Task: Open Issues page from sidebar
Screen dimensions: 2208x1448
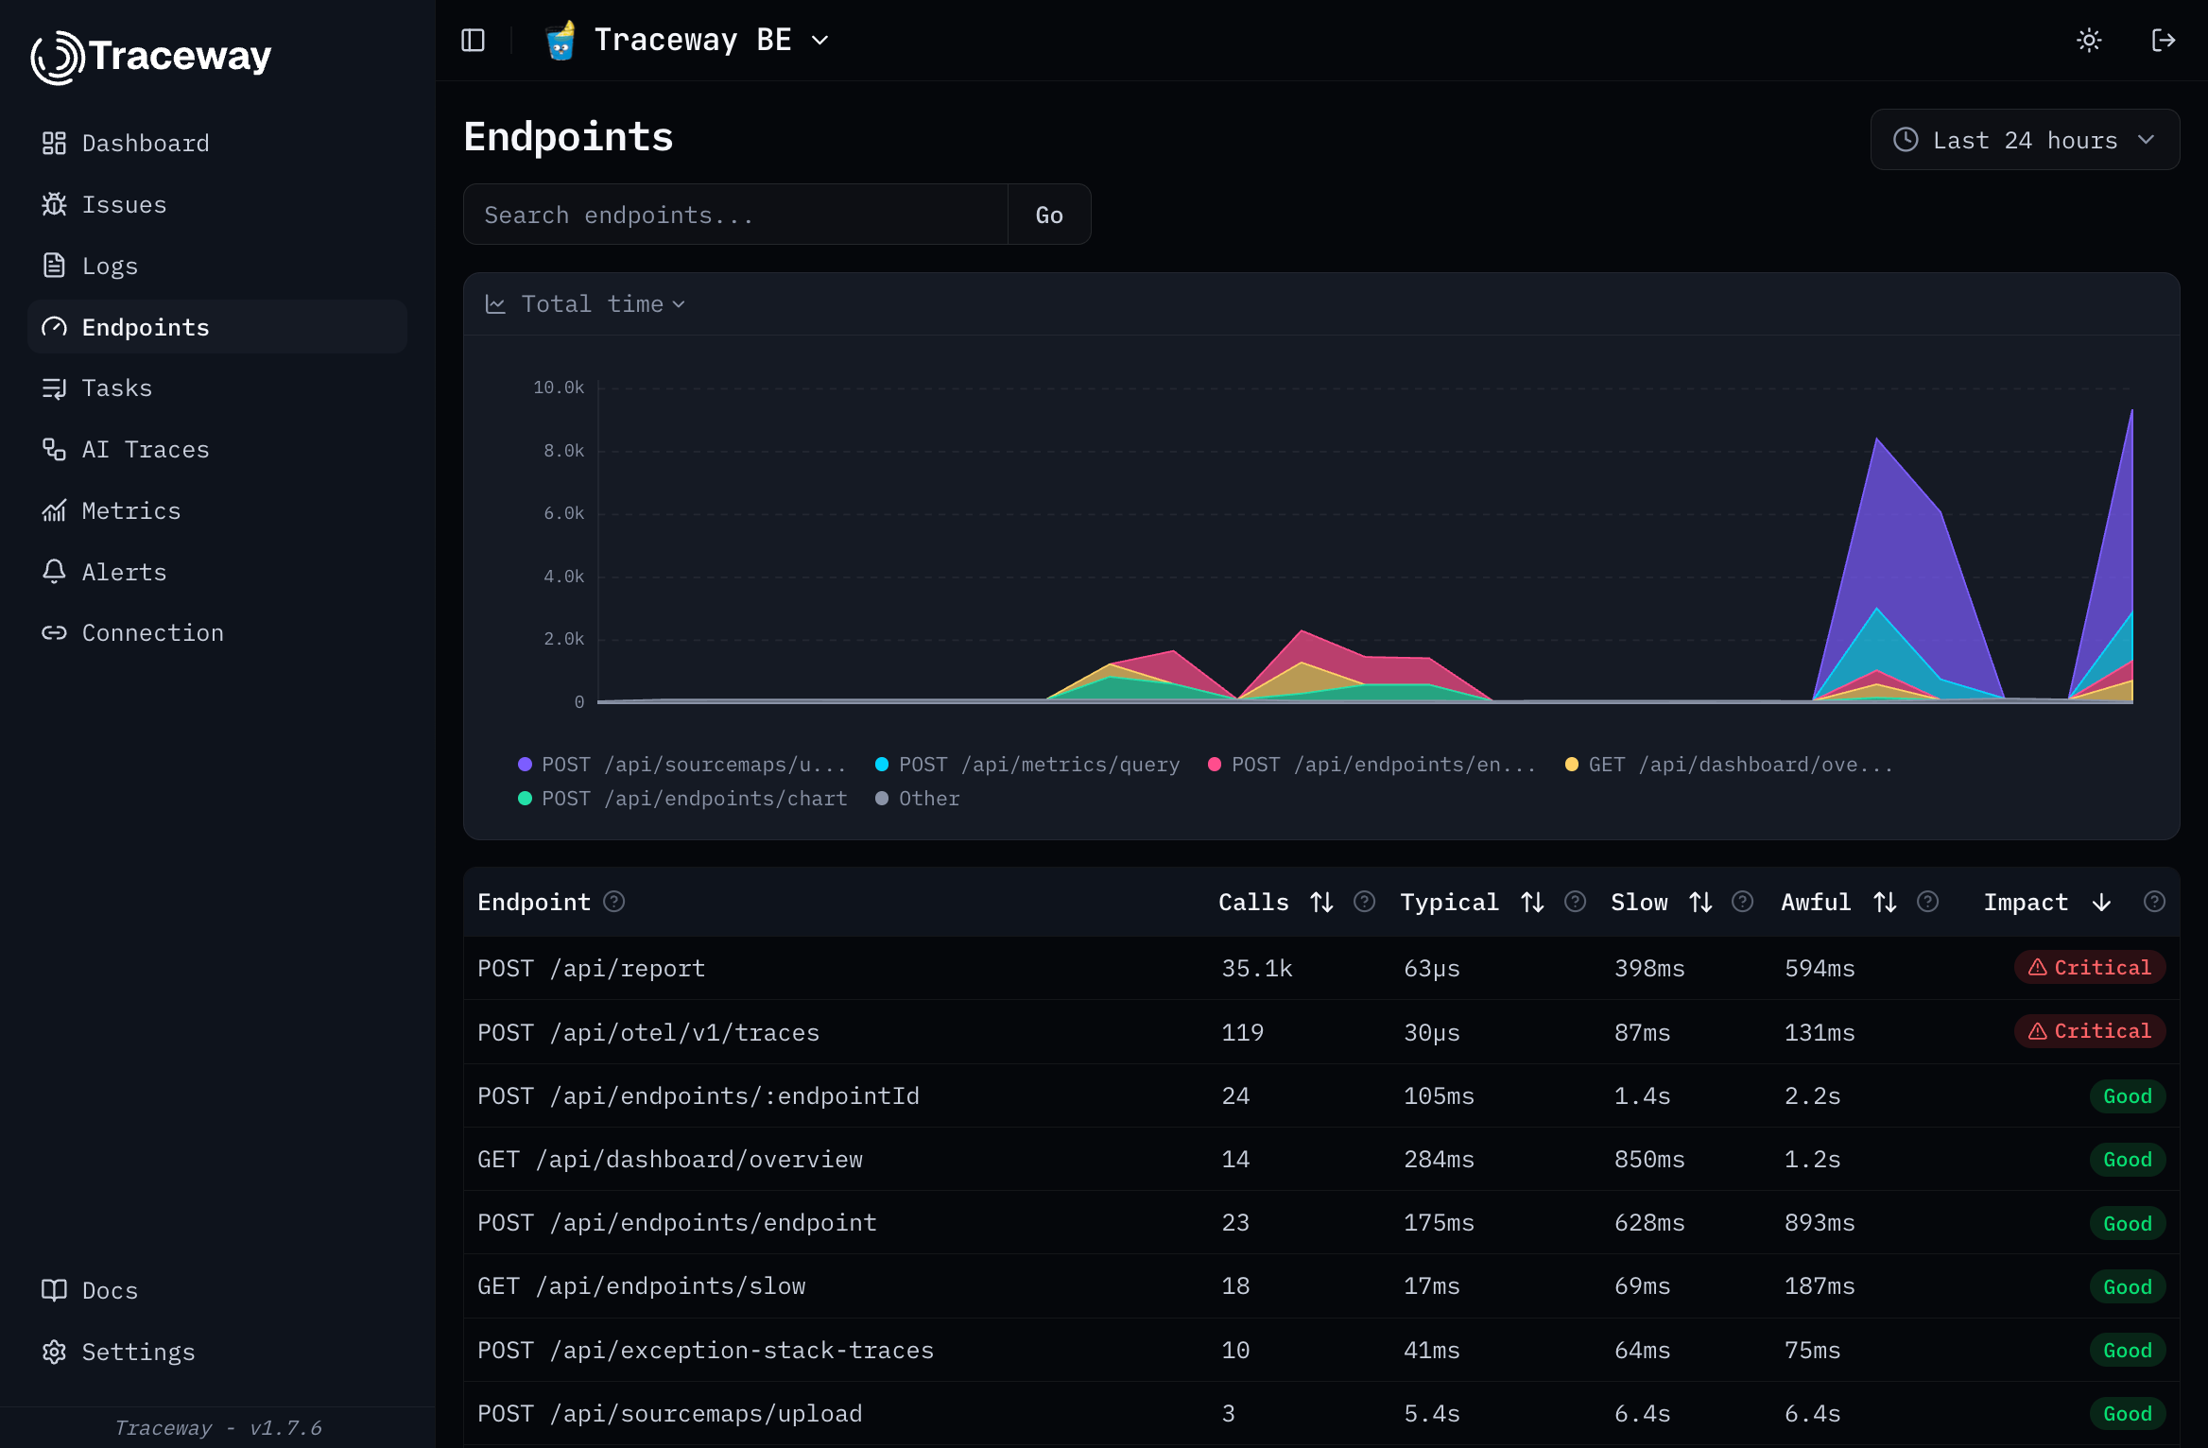Action: (217, 204)
